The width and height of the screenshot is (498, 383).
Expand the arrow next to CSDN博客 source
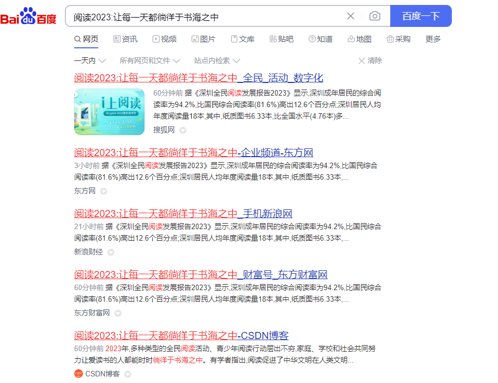click(128, 374)
